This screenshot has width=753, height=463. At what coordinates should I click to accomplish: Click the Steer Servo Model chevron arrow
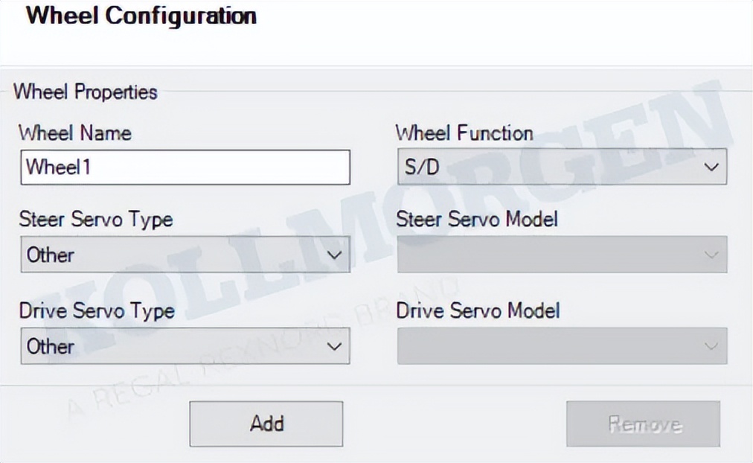[711, 255]
